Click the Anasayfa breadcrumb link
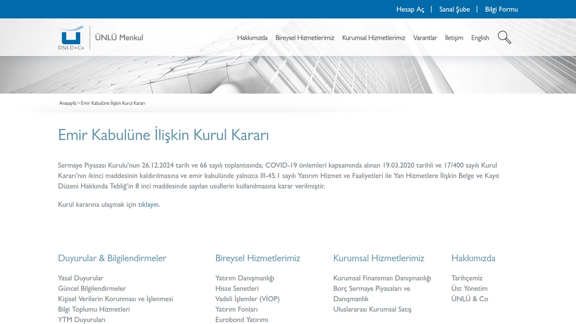The height and width of the screenshot is (324, 576). tap(67, 103)
